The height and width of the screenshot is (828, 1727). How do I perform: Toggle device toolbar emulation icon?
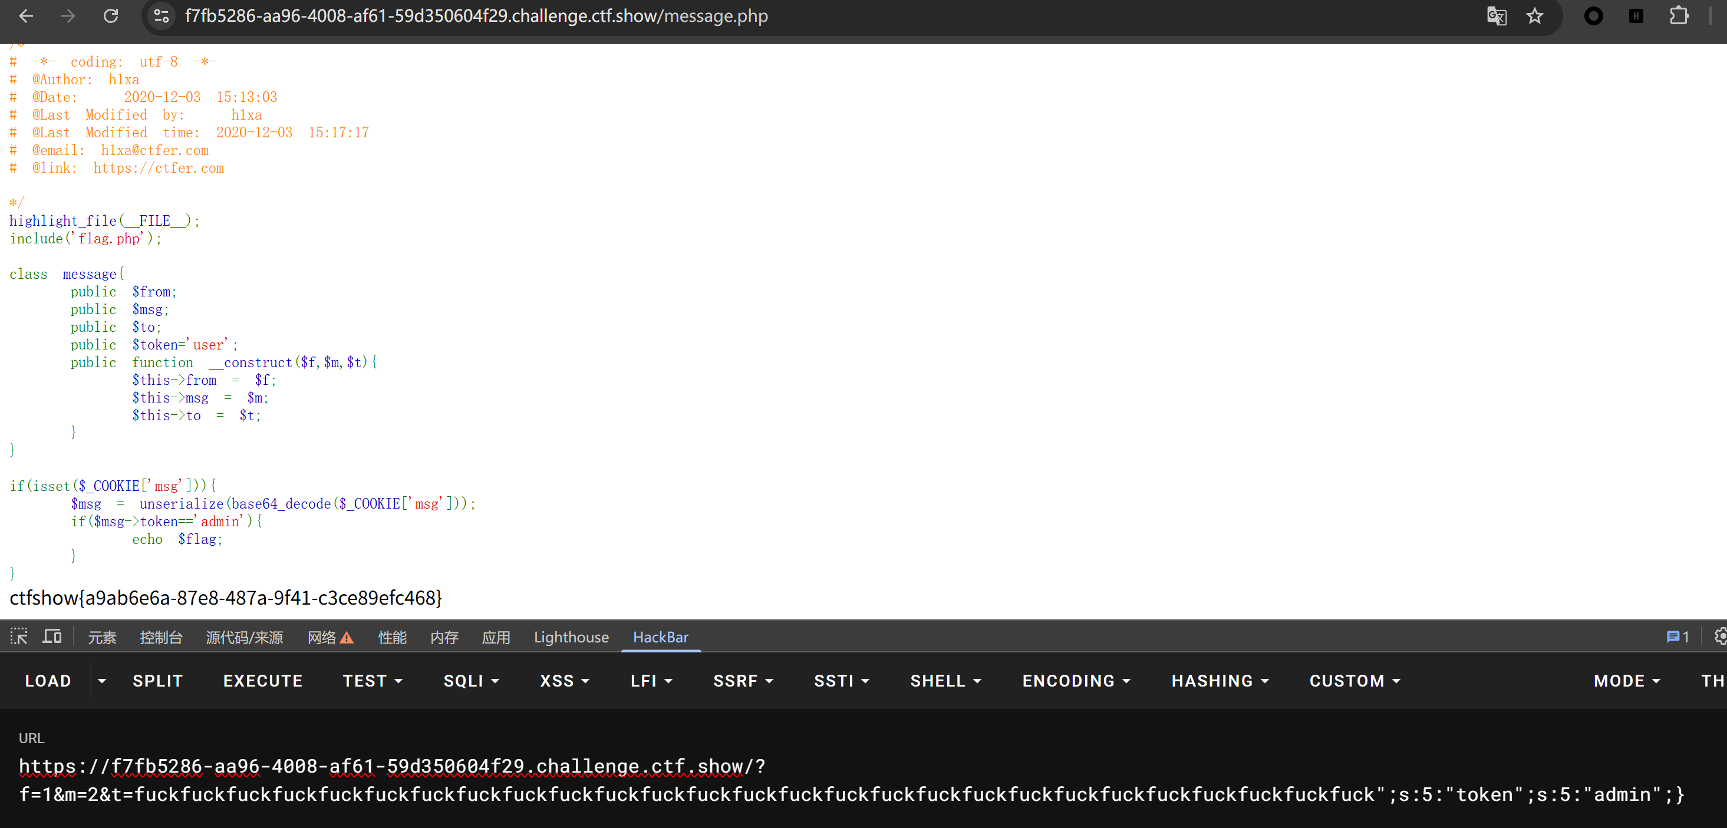click(x=52, y=637)
